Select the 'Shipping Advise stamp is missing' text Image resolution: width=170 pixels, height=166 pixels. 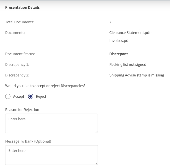click(x=137, y=75)
